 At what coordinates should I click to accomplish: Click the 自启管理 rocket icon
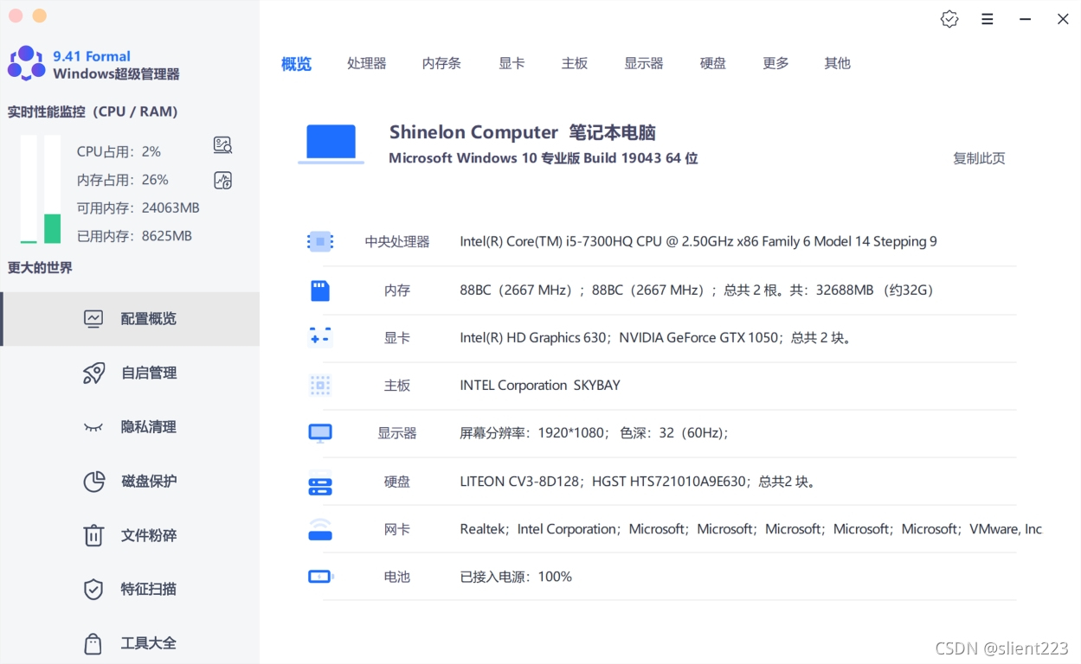[x=93, y=373]
